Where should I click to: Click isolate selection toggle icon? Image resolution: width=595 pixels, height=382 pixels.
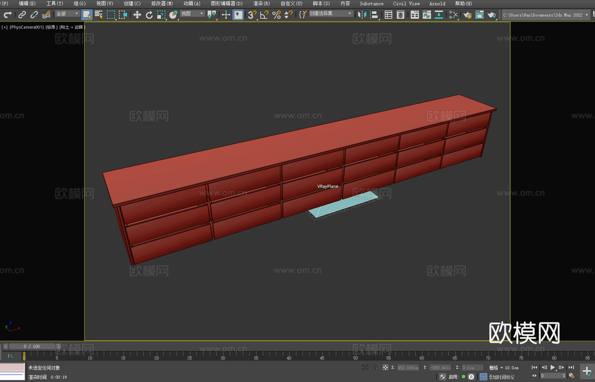(x=365, y=367)
